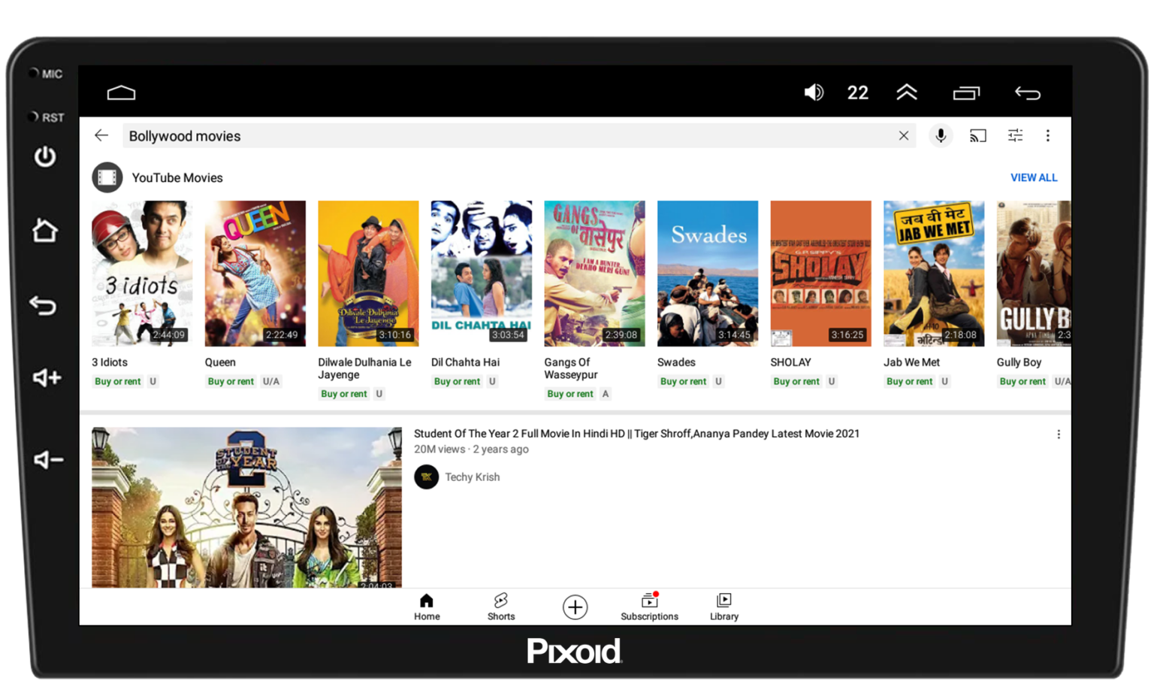Click Buy or rent under 3 Idiots
Image resolution: width=1154 pixels, height=687 pixels.
118,381
